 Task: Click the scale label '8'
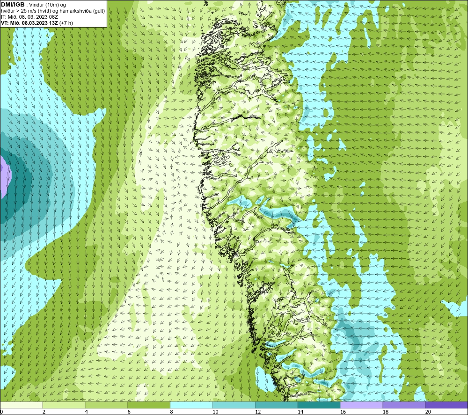click(172, 412)
